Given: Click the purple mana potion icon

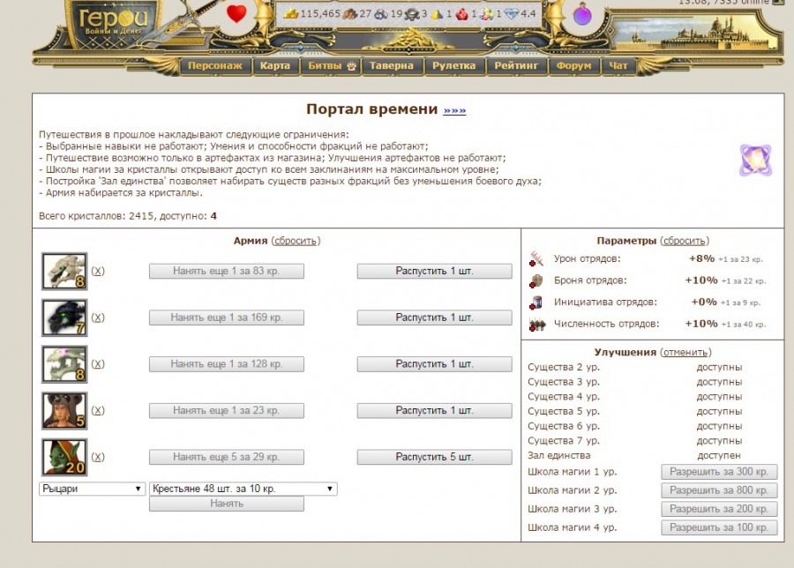Looking at the screenshot, I should click(x=582, y=15).
